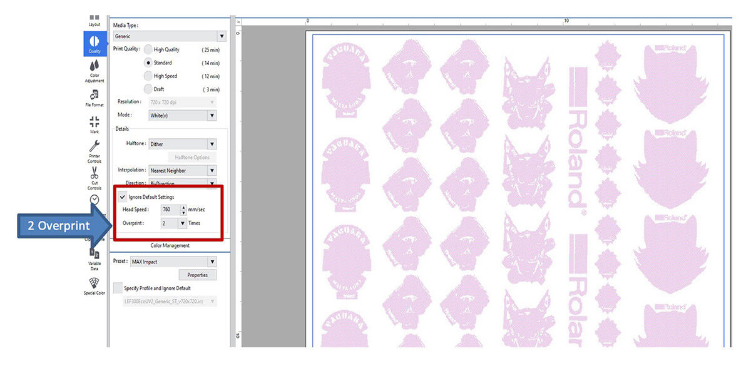This screenshot has height=366, width=751.
Task: Click the Halftone Options button
Action: 192,157
